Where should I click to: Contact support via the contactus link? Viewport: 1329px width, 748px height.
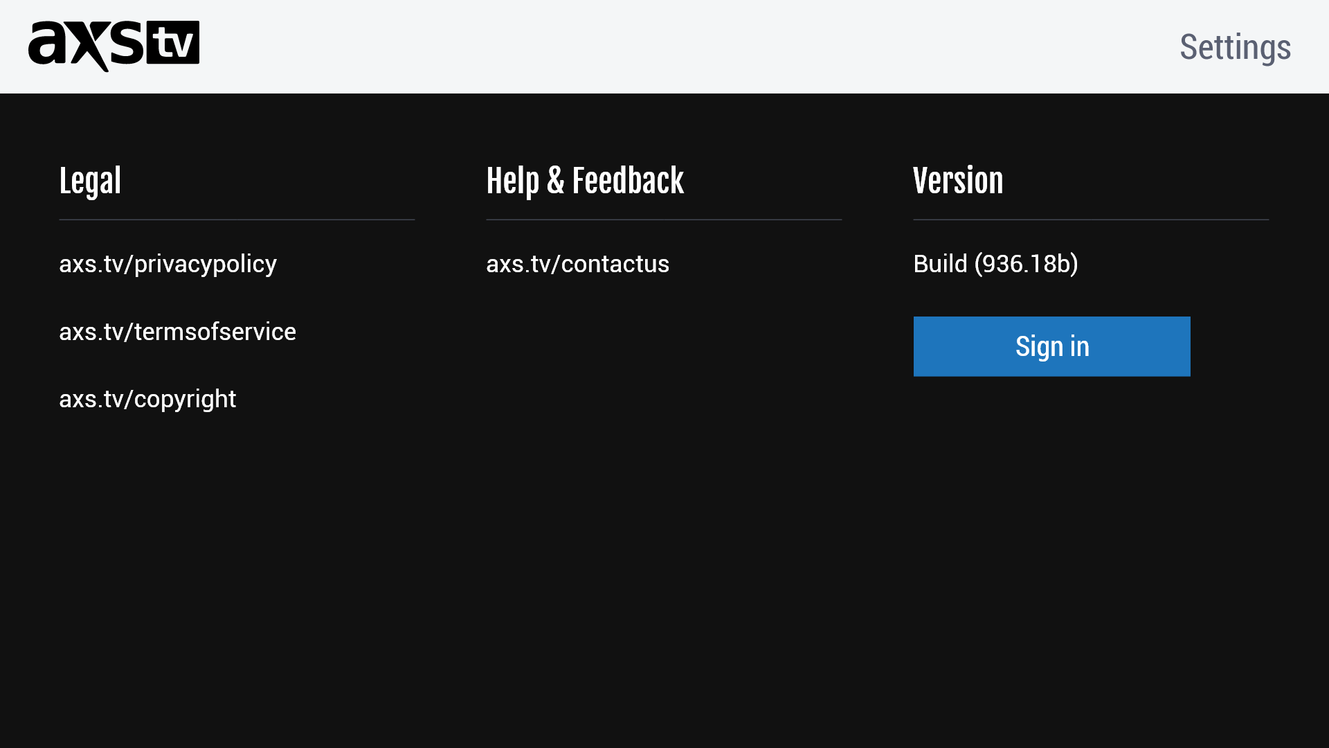[x=577, y=264]
